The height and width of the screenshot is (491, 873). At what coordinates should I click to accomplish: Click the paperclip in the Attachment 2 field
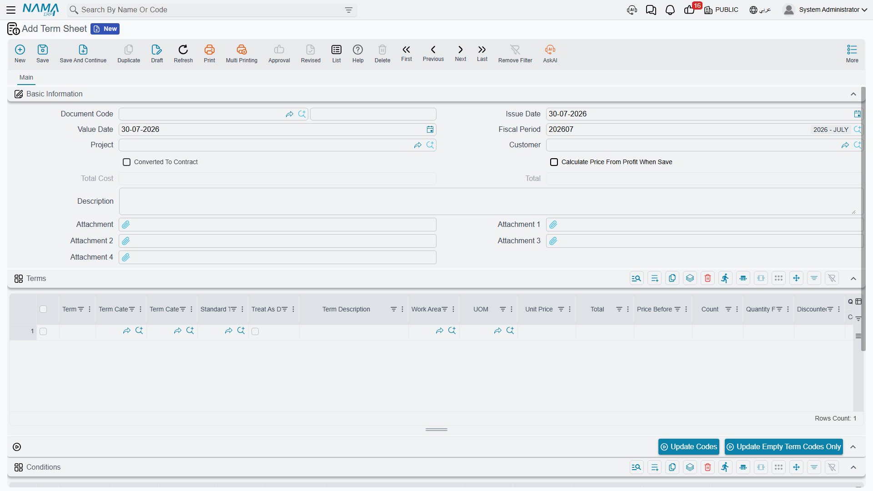pyautogui.click(x=126, y=241)
